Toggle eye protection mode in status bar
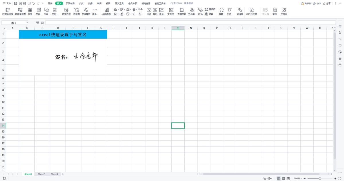The image size is (344, 181). click(265, 178)
